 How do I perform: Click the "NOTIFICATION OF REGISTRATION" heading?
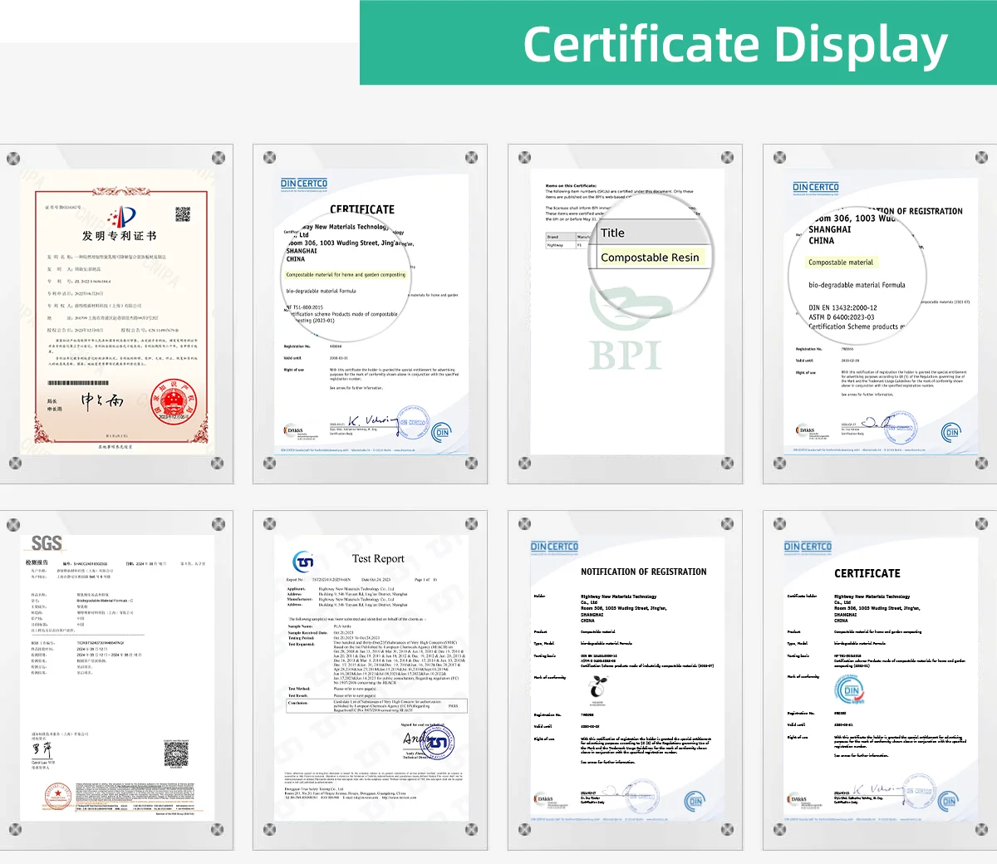(x=644, y=572)
